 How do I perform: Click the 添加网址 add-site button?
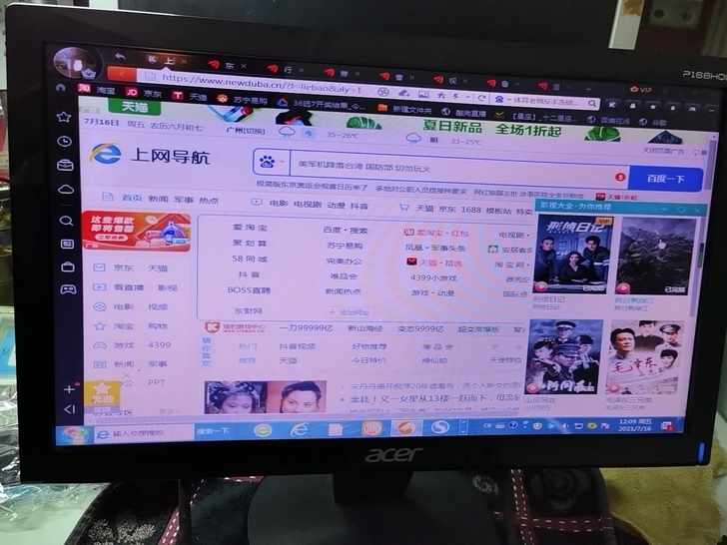350,311
